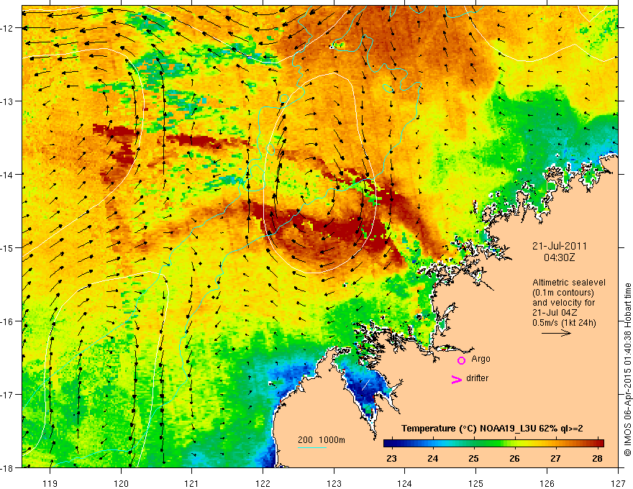Click the longitude axis label 121

pos(192,483)
